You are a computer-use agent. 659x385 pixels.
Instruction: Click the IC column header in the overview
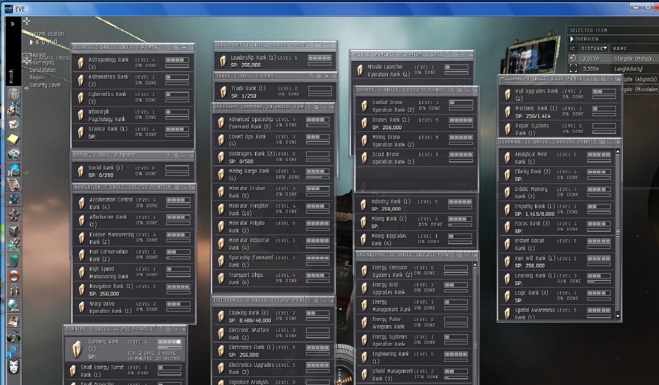click(572, 48)
